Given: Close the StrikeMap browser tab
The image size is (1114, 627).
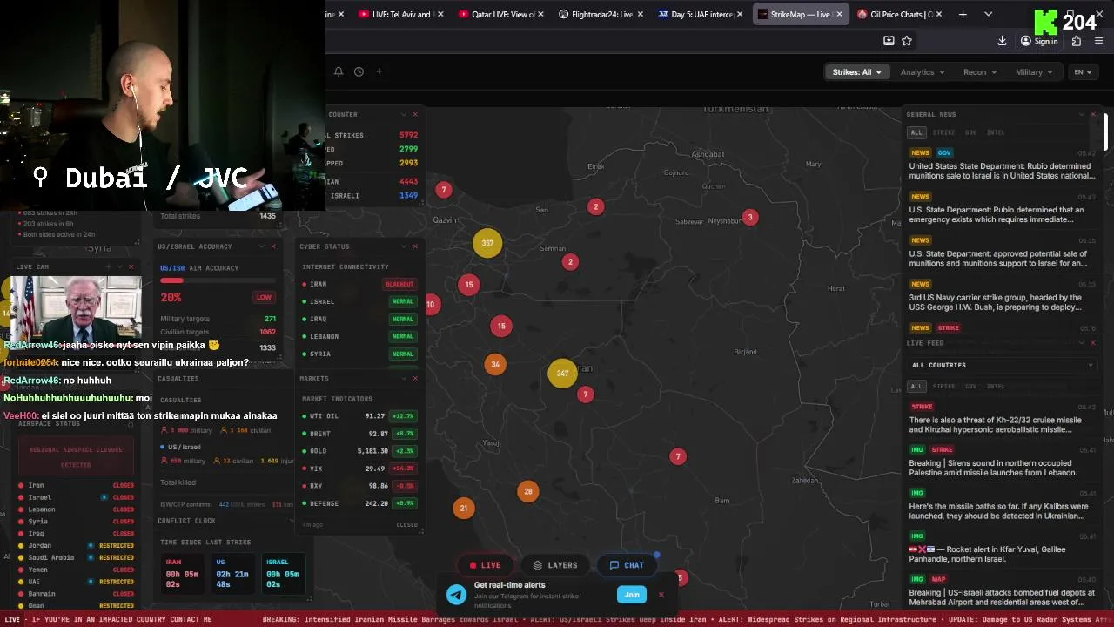Looking at the screenshot, I should pyautogui.click(x=839, y=14).
